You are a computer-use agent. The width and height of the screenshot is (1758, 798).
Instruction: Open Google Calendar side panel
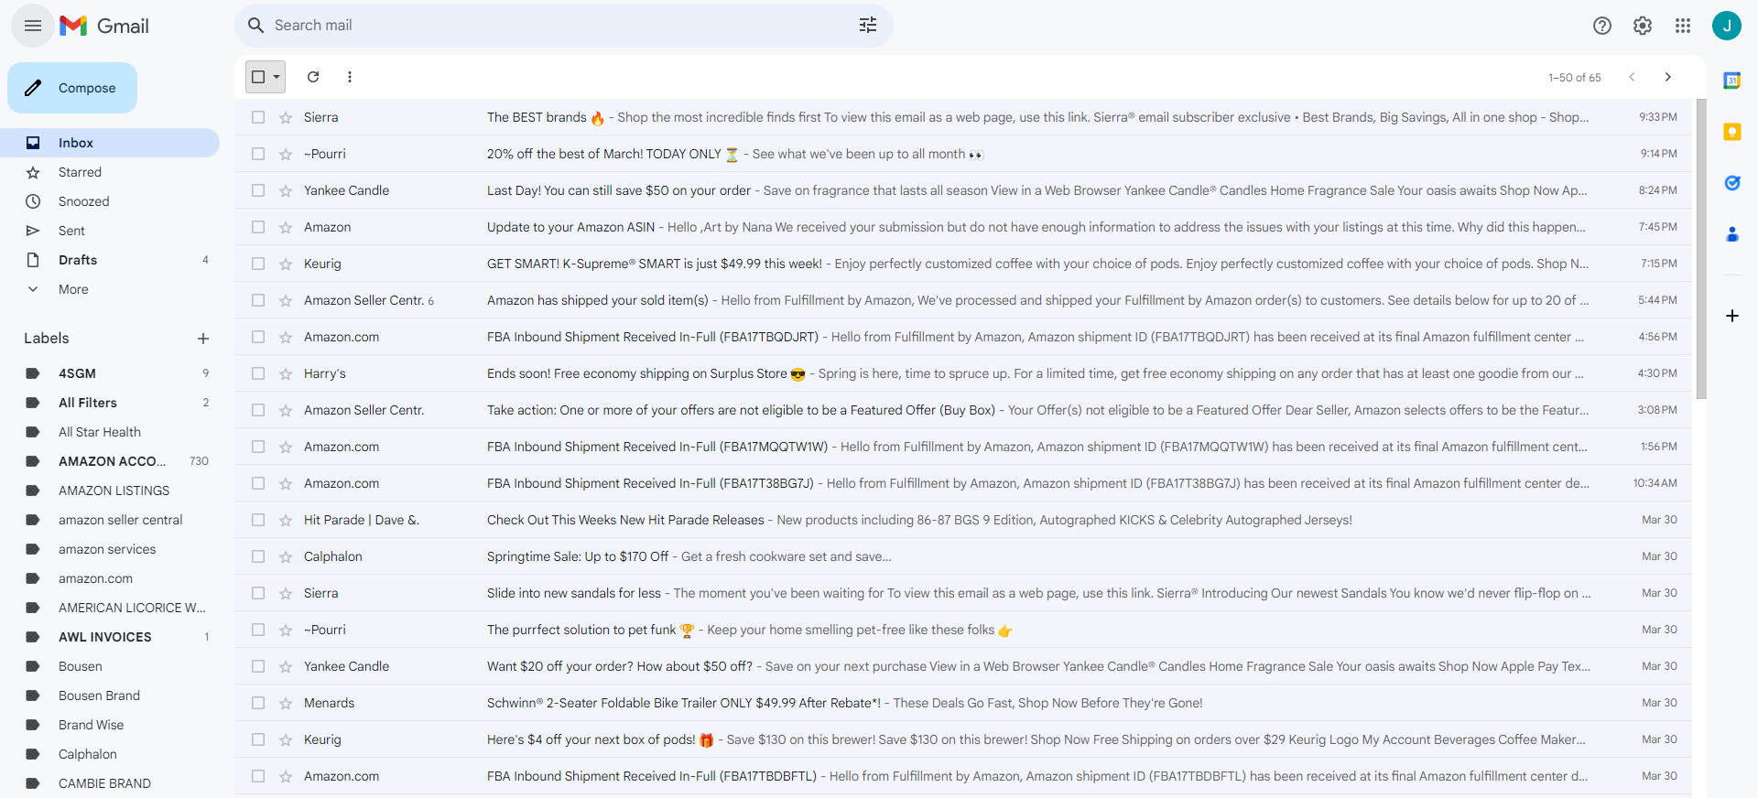[1732, 81]
